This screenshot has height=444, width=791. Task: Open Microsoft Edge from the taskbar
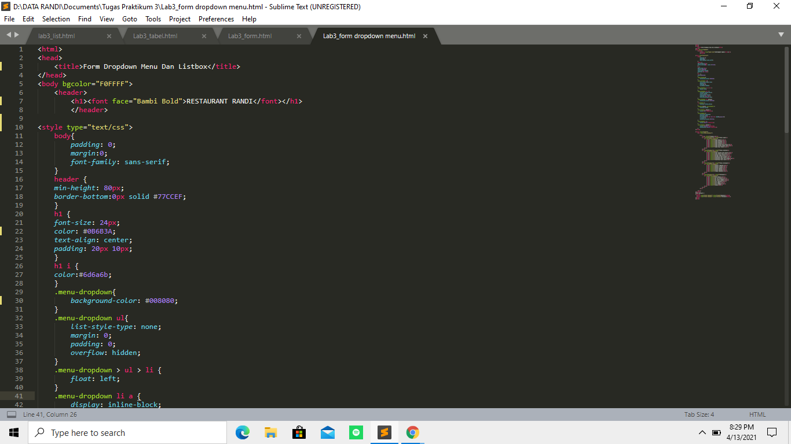(242, 432)
